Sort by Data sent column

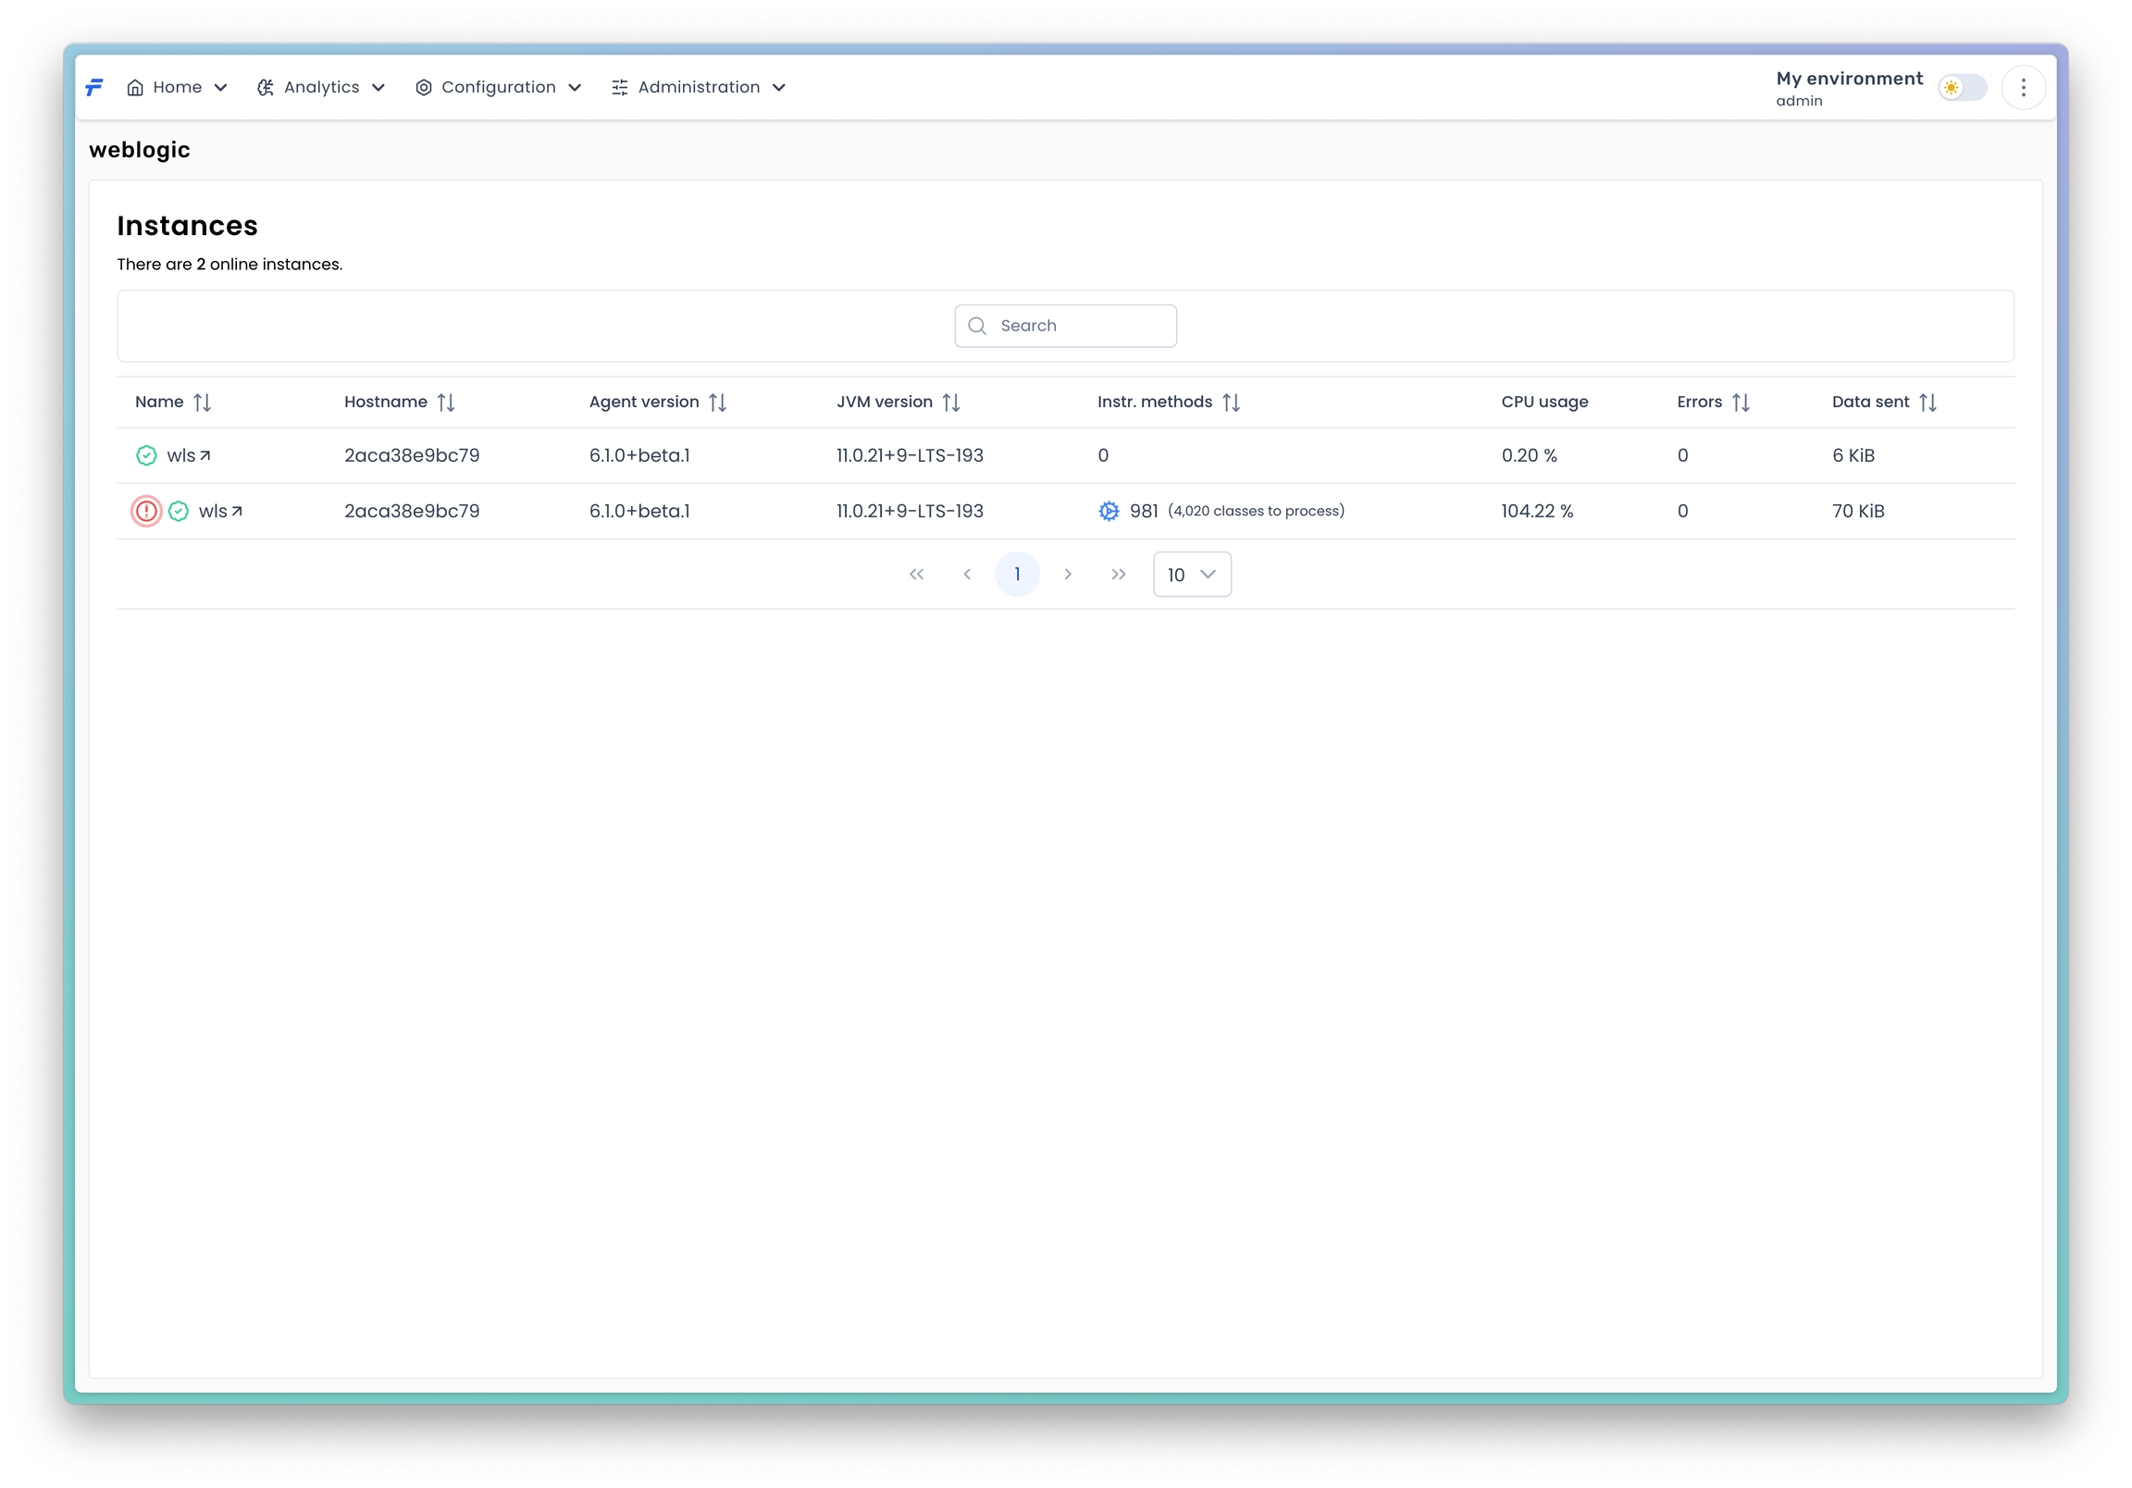(x=1927, y=403)
